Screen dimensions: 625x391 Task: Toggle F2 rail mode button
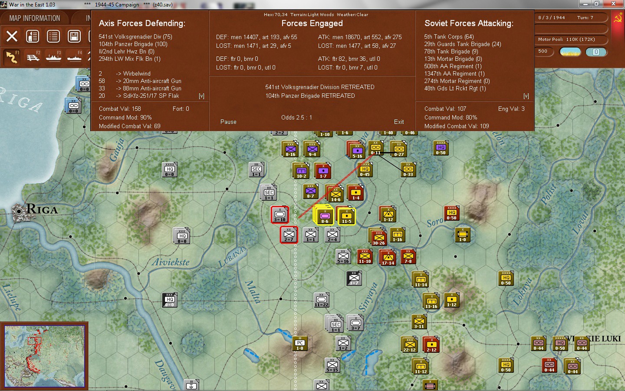pyautogui.click(x=33, y=57)
